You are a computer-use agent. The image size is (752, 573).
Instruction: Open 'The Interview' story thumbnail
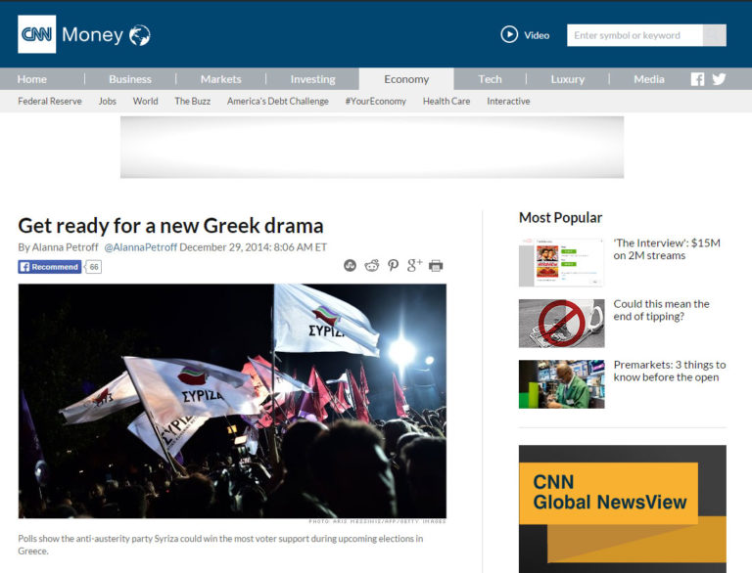click(x=561, y=262)
